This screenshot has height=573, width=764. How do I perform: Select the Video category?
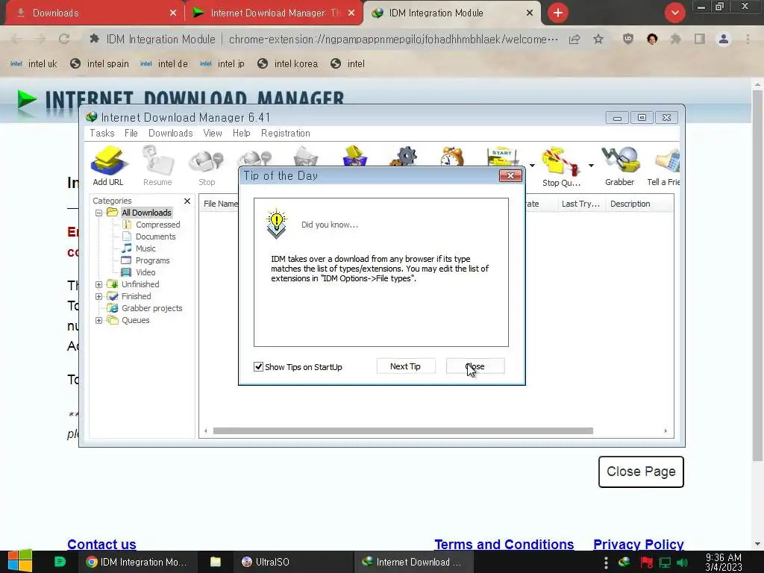pos(145,272)
